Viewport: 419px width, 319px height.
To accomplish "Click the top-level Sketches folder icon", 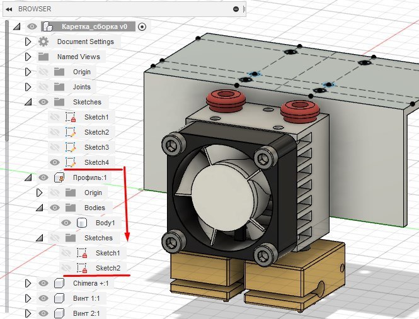I will [59, 102].
